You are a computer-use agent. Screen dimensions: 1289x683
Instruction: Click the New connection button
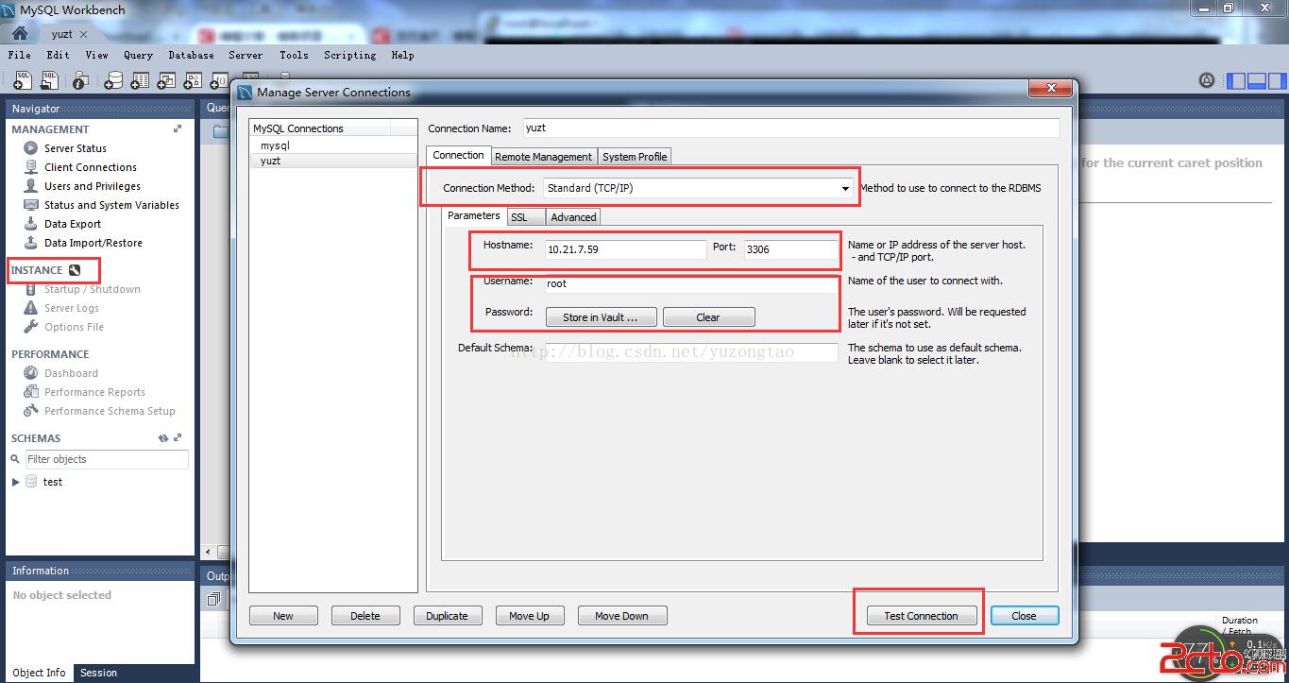click(283, 616)
